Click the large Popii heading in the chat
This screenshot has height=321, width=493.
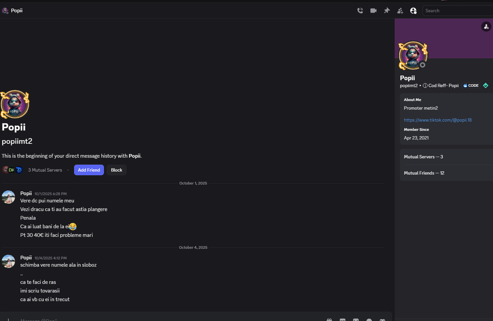pos(14,127)
